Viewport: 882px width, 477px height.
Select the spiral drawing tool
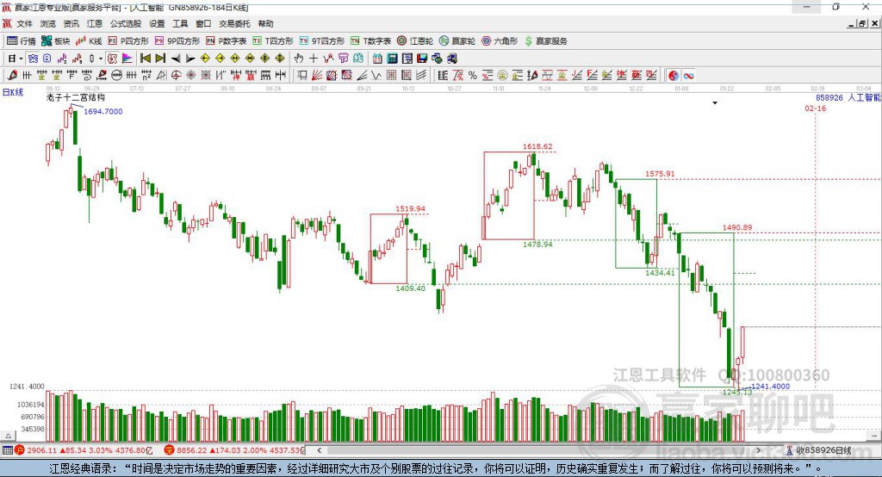tap(87, 75)
